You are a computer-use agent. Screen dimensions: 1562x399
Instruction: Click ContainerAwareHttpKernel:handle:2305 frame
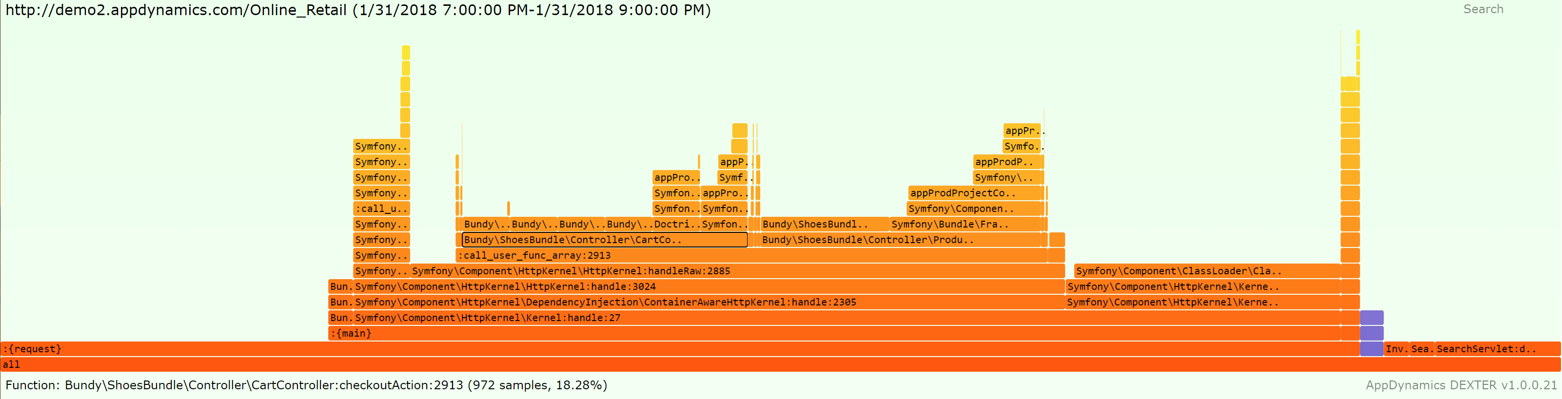(708, 302)
